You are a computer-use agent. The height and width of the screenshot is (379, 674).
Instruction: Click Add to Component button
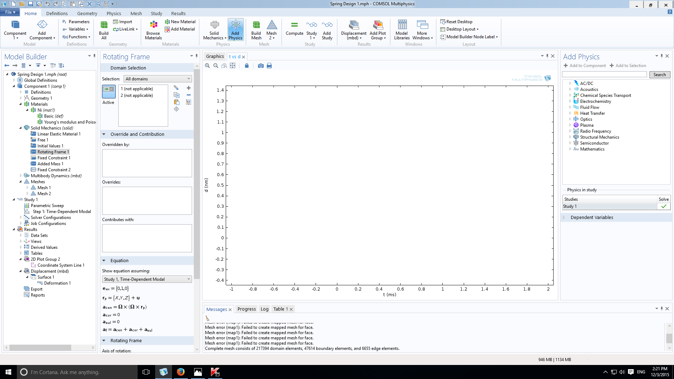[584, 66]
